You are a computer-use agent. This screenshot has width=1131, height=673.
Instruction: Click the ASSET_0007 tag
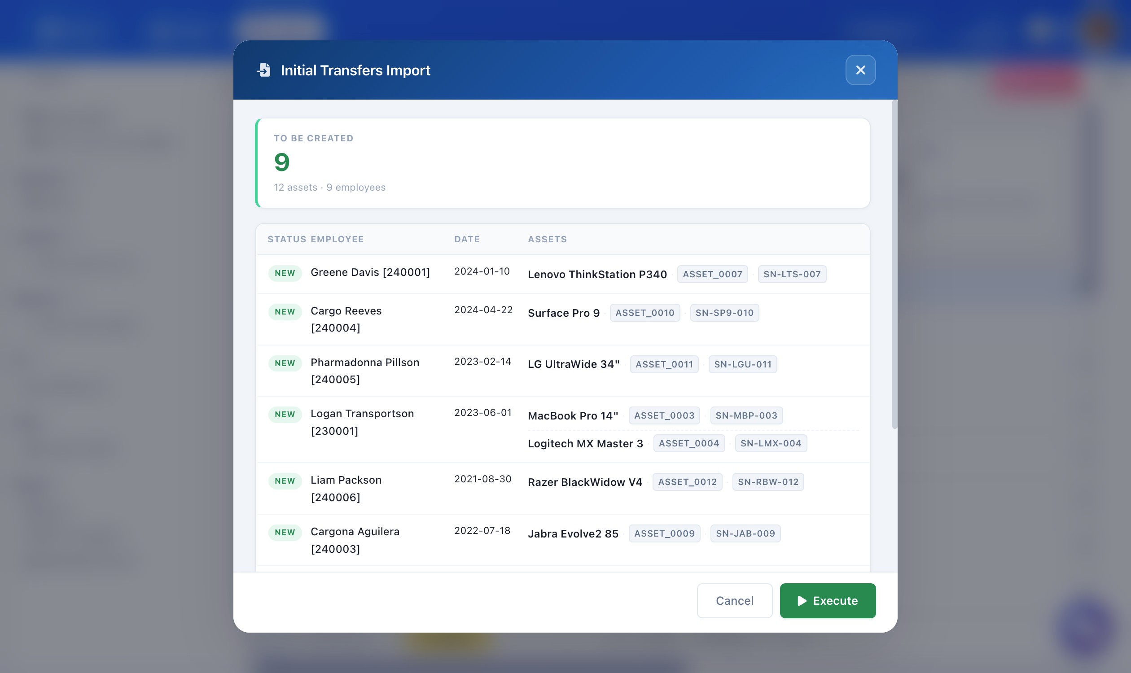click(712, 274)
